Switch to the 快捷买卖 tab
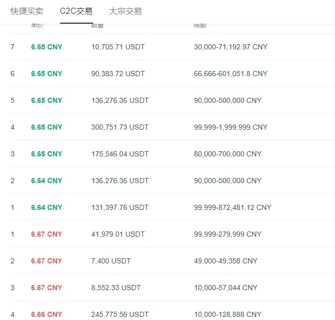The height and width of the screenshot is (320, 335). pos(27,11)
